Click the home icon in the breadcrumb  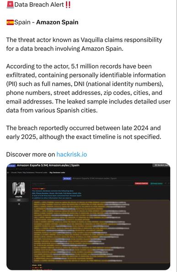8,173
